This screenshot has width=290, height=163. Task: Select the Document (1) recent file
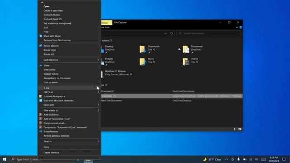tap(108, 91)
